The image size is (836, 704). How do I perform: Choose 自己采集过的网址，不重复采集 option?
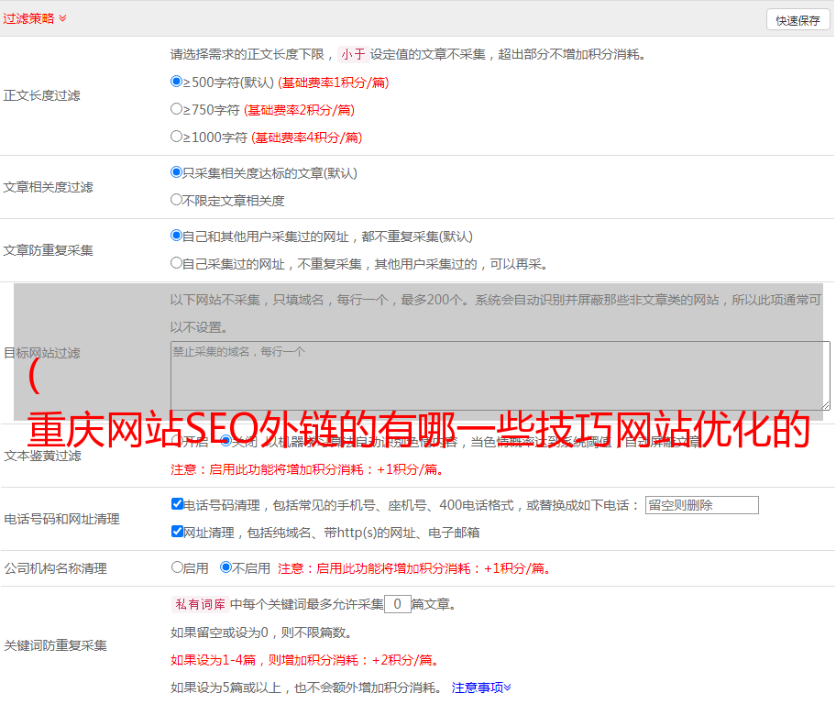click(177, 263)
